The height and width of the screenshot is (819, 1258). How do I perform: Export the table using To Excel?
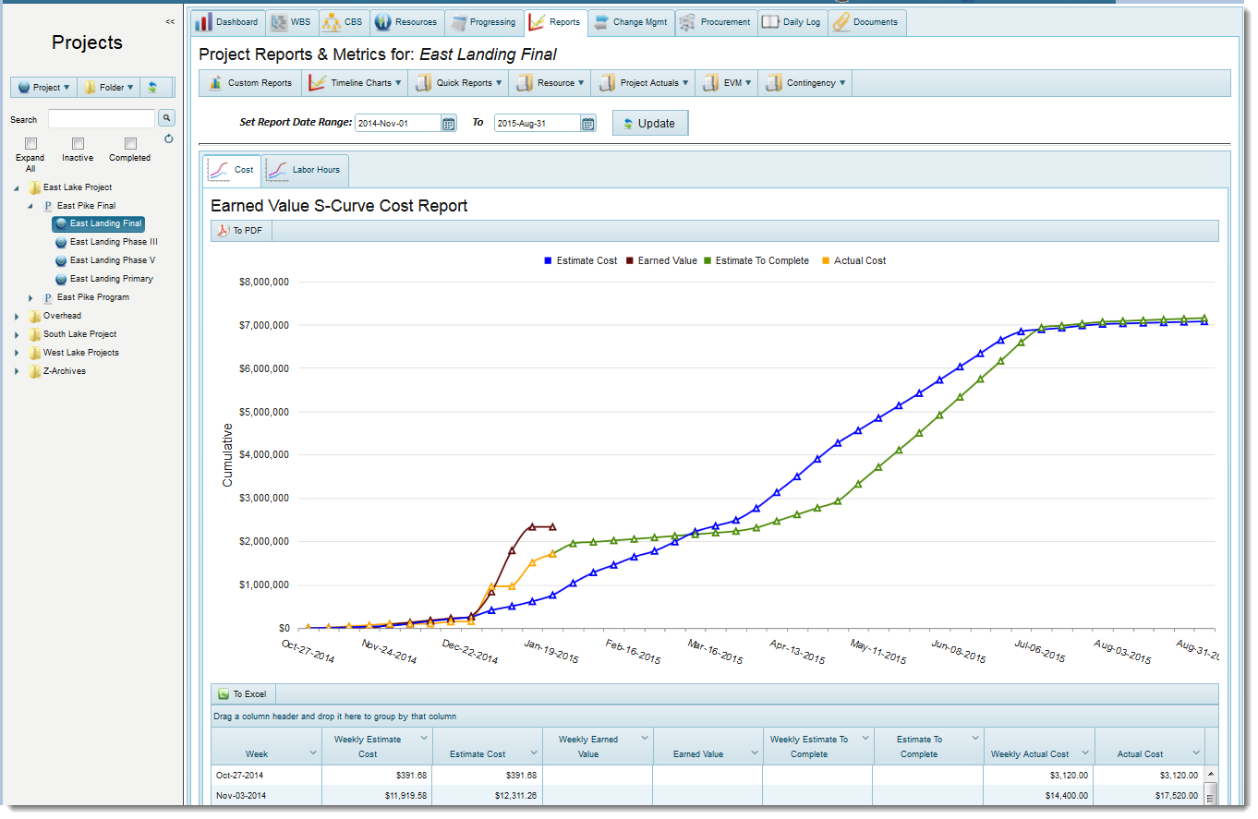244,694
